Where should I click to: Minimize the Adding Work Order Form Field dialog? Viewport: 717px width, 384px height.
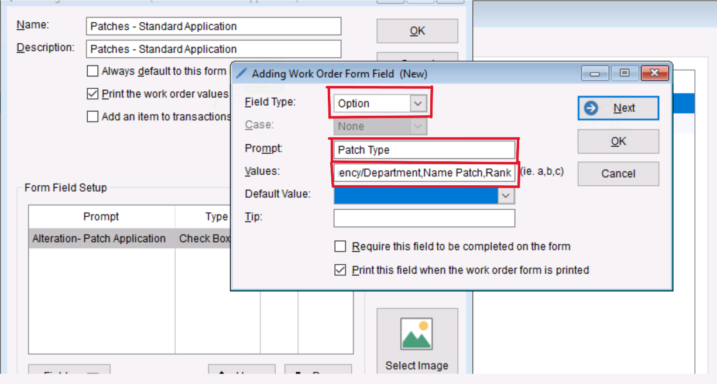595,74
